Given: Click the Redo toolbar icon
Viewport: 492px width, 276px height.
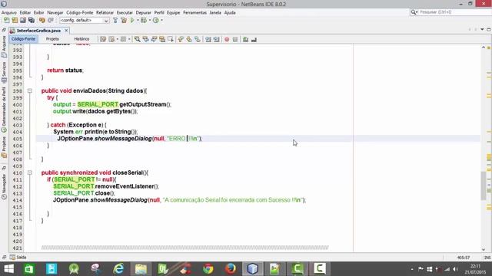Looking at the screenshot, I should (51, 21).
